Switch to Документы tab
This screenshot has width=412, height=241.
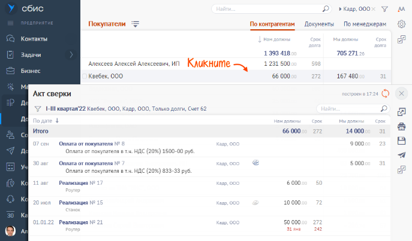pyautogui.click(x=319, y=24)
